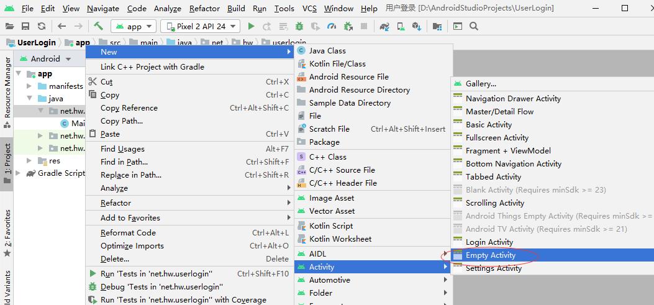Navigate back with the left arrow icon
Viewport: 654px width, 305px height.
click(61, 26)
